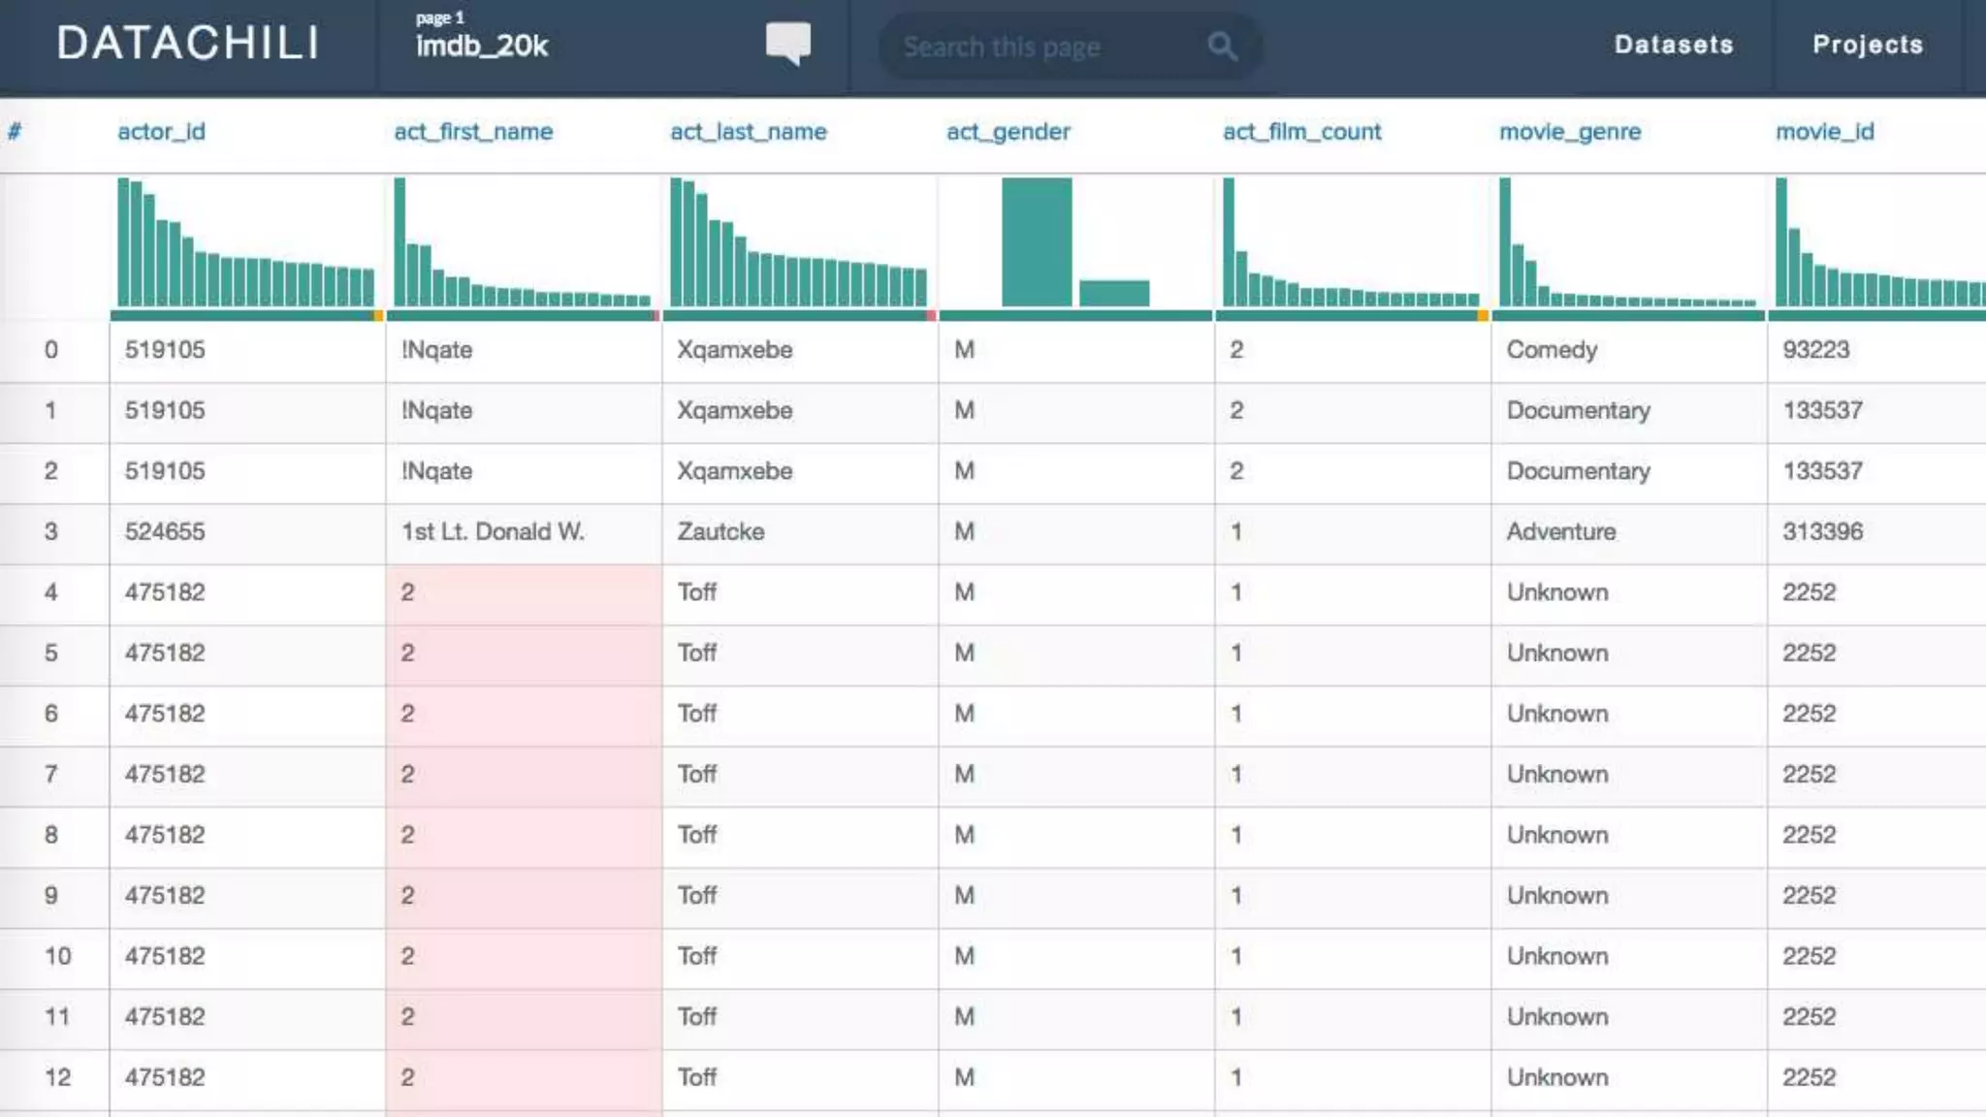
Task: Click the Adventure genre cell
Action: 1560,531
